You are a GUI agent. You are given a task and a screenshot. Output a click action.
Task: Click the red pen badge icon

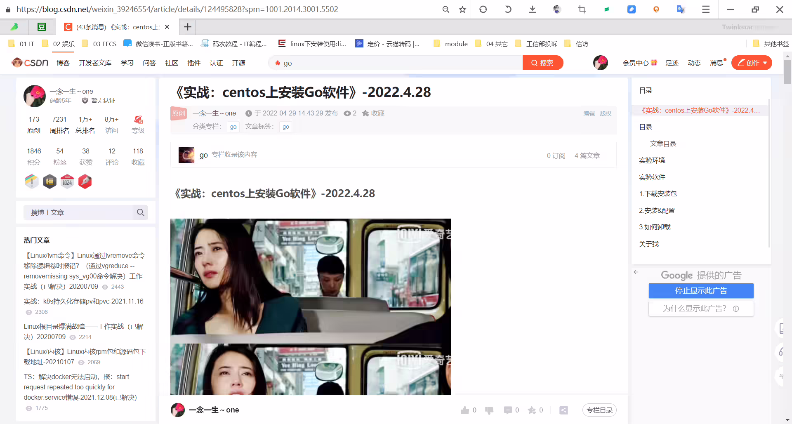[x=85, y=181]
